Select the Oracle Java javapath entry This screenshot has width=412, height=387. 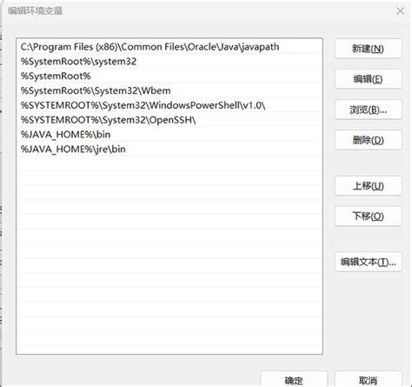pyautogui.click(x=169, y=47)
